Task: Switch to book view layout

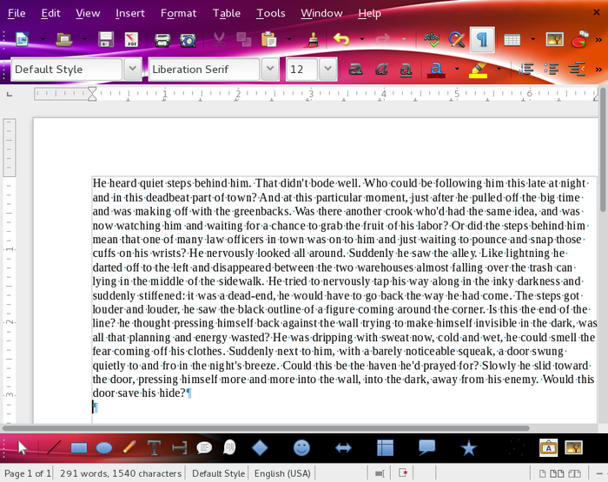Action: tap(575, 473)
